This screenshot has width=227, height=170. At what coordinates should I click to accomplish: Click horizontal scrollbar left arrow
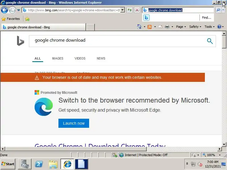3,149
